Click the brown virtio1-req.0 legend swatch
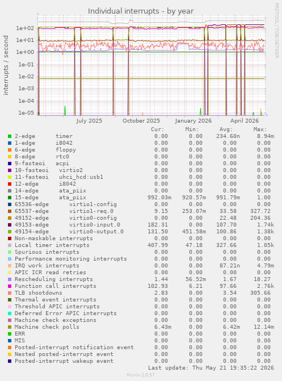Viewport: 282px width, 381px height. pyautogui.click(x=10, y=211)
